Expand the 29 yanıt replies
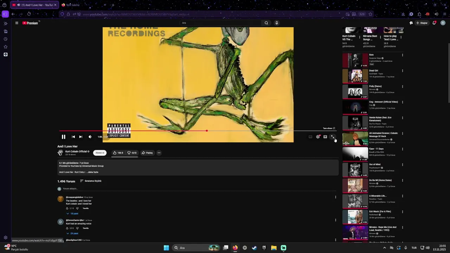Screen dimensions: 450x253 coord(72,233)
